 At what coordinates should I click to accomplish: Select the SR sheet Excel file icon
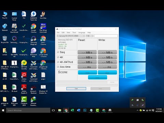tap(14, 88)
